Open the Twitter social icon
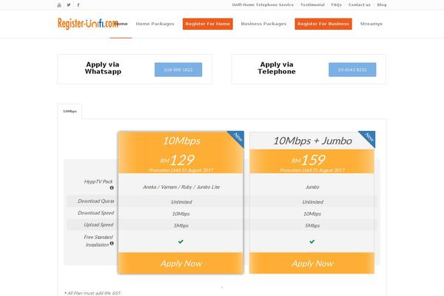The image size is (444, 296). click(69, 5)
